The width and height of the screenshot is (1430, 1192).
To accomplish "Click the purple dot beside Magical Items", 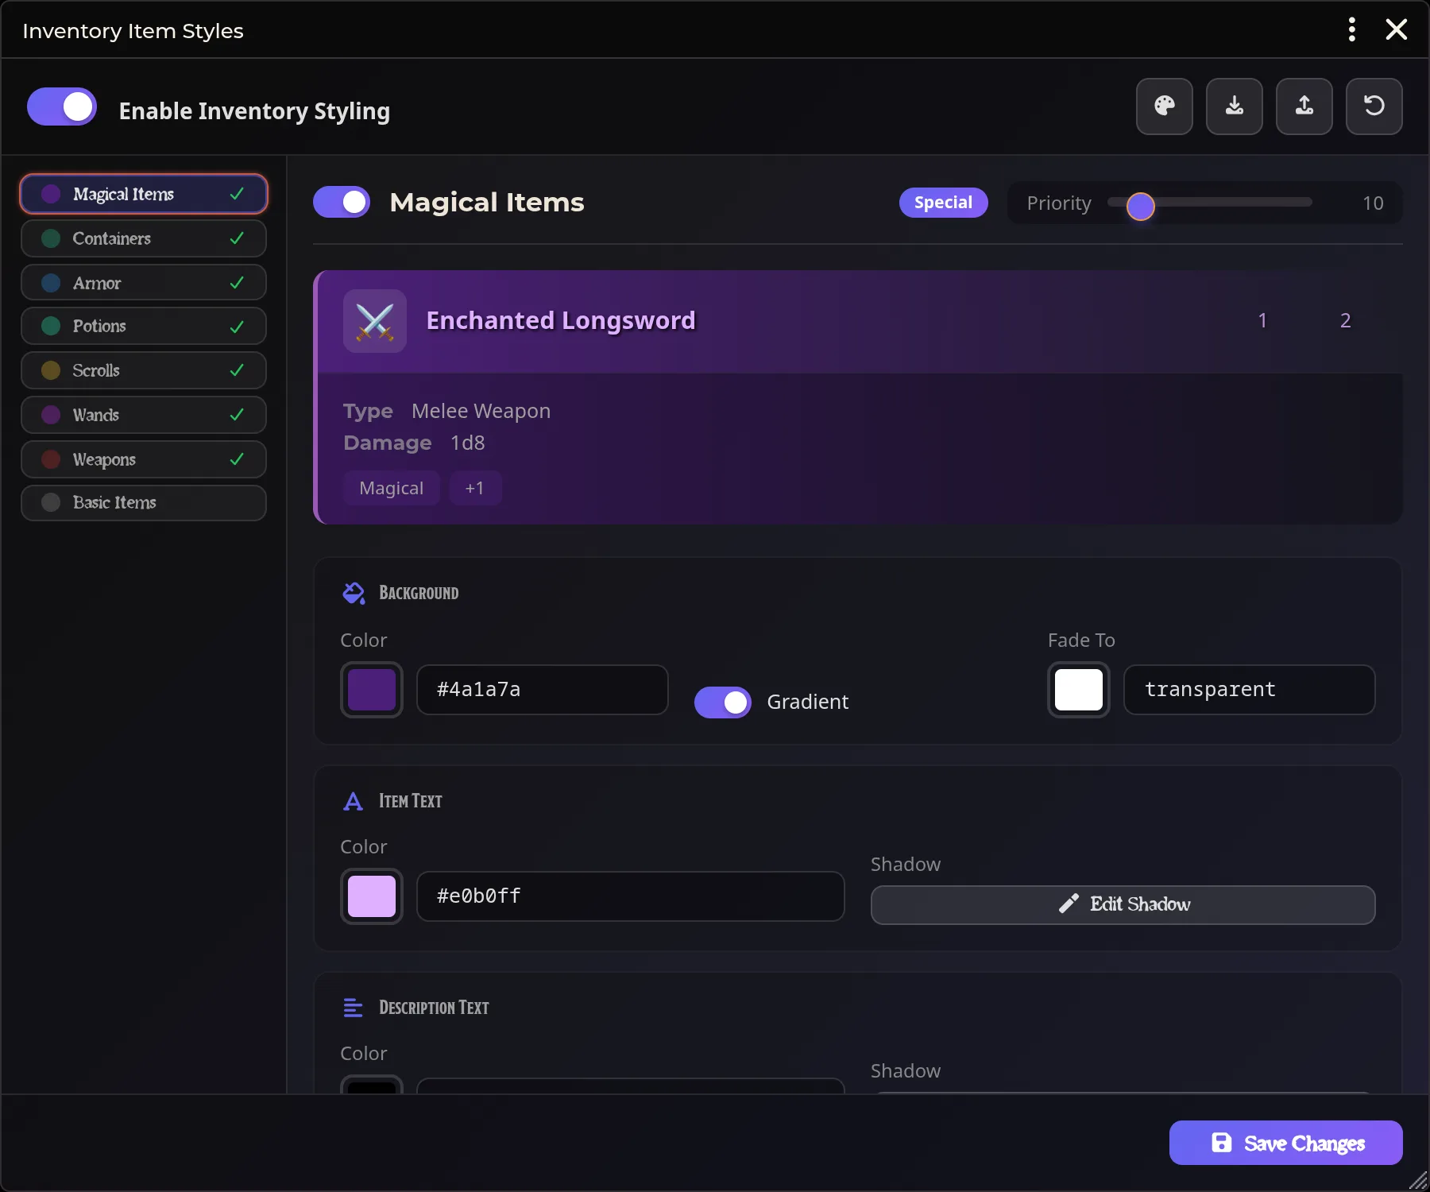I will coord(51,194).
